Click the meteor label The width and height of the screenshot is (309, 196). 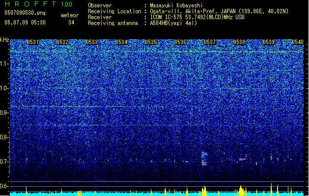(x=70, y=15)
